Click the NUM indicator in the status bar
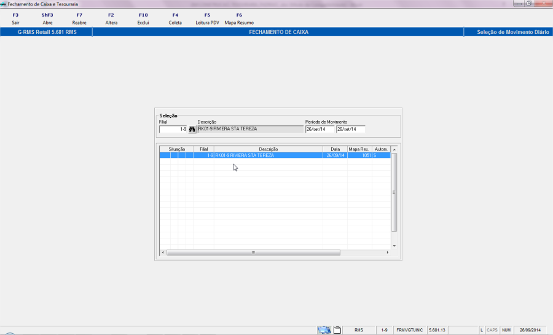Viewport: 553px width, 335px height. point(506,330)
